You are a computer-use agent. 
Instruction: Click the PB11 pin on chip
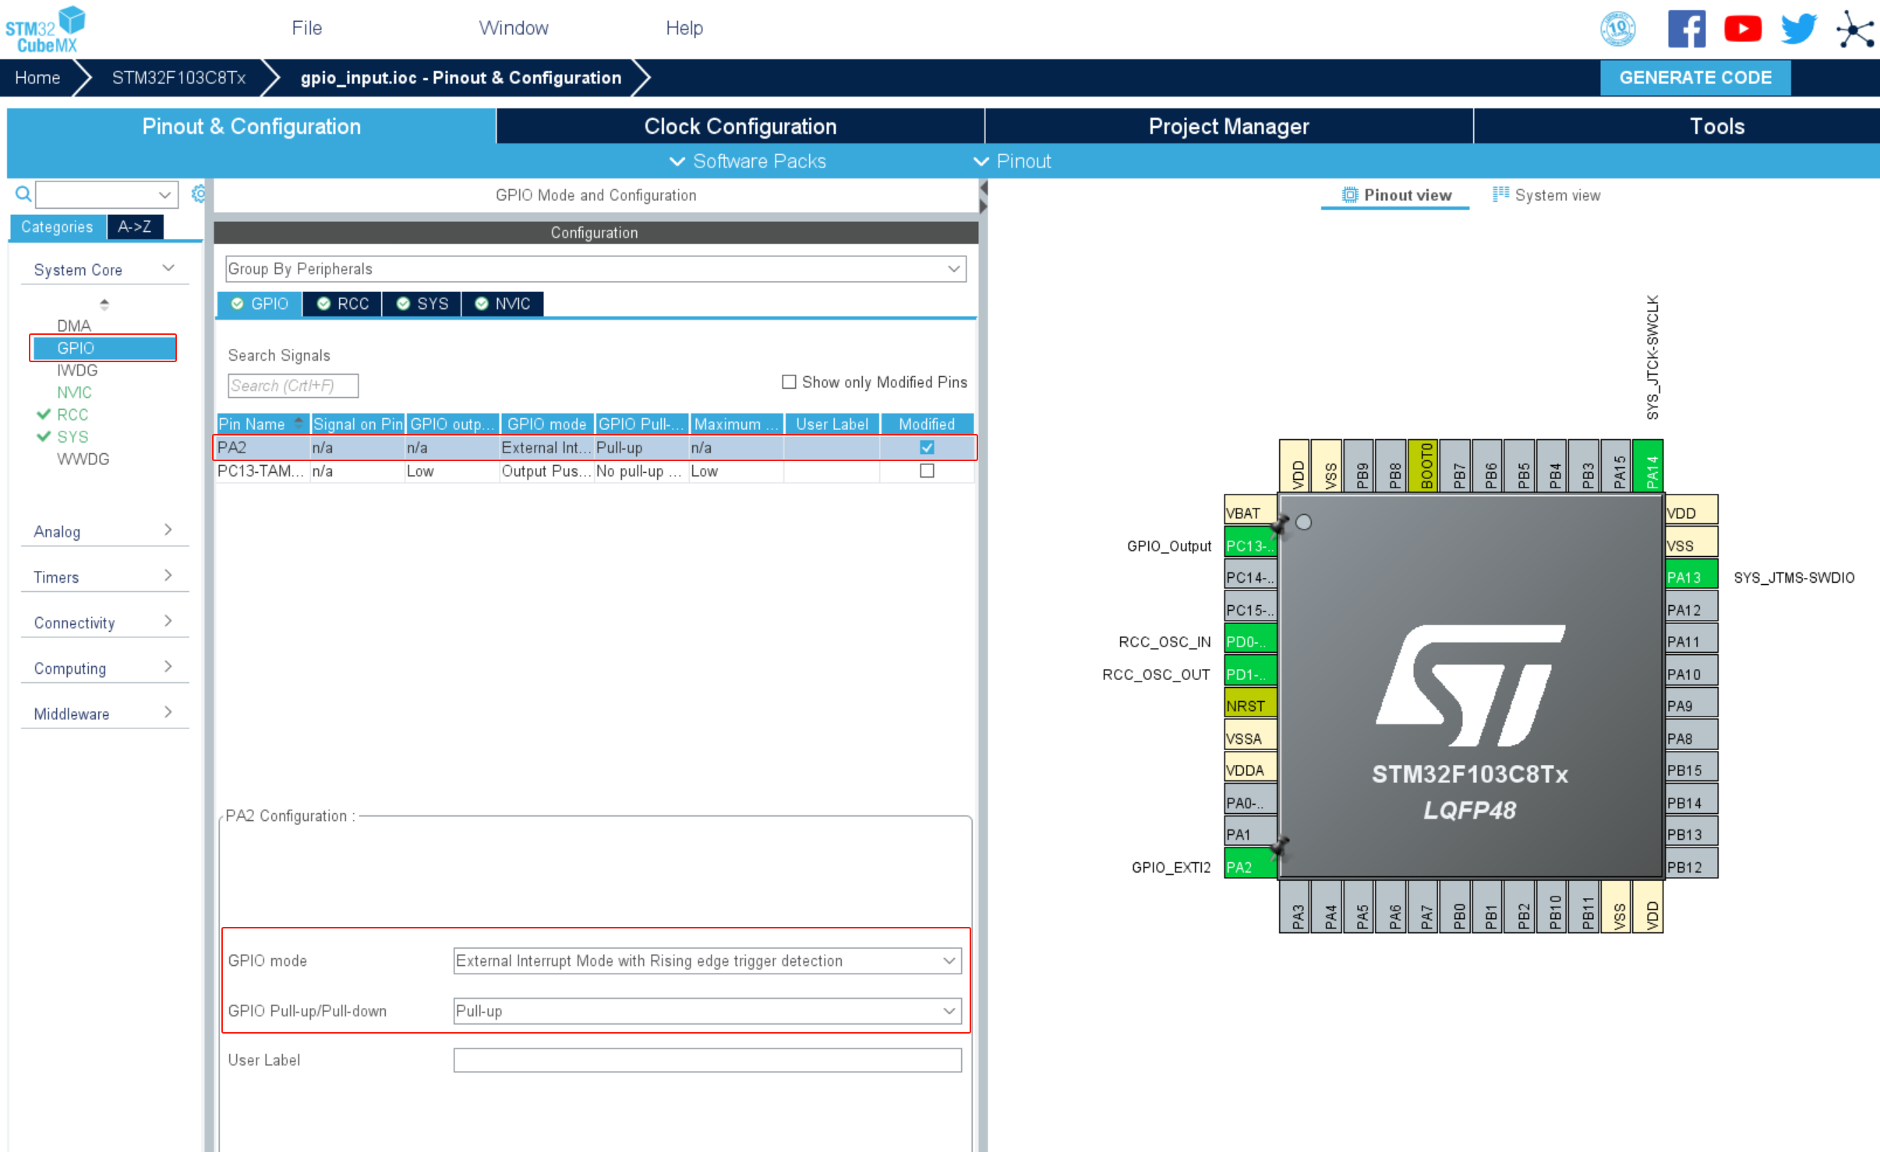(x=1584, y=907)
